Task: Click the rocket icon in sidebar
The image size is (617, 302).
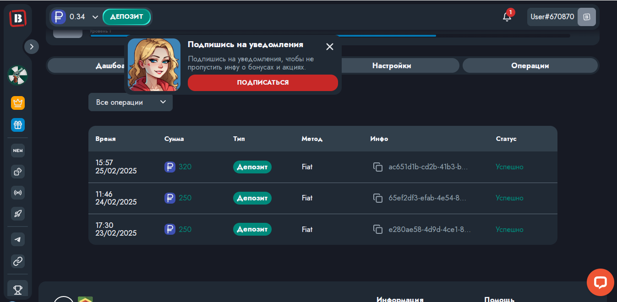Action: pyautogui.click(x=18, y=213)
